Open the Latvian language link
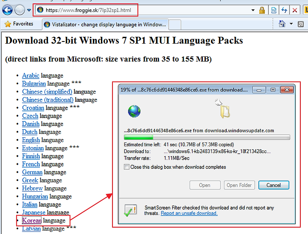The width and height of the screenshot is (308, 234). tap(31, 228)
